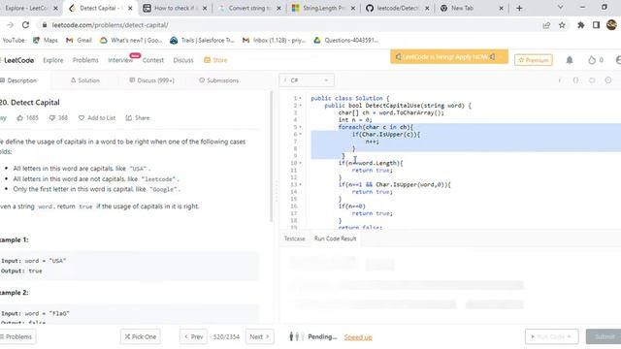Image resolution: width=621 pixels, height=349 pixels.
Task: Collapse foreach fold arrow on line 5
Action: [x=300, y=127]
